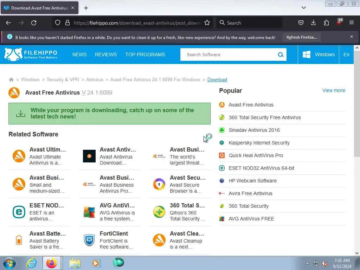Click the Security & VPN breadcrumb link
360x270 pixels.
tap(63, 80)
